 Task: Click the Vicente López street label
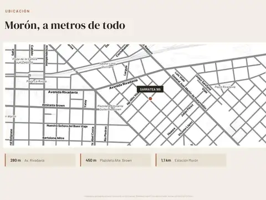(x=186, y=128)
